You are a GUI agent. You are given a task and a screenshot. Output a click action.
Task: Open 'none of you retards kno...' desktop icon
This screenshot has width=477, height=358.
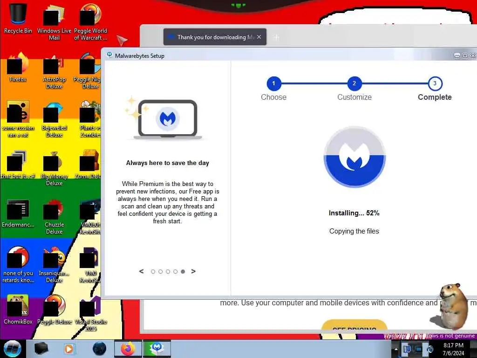18,265
